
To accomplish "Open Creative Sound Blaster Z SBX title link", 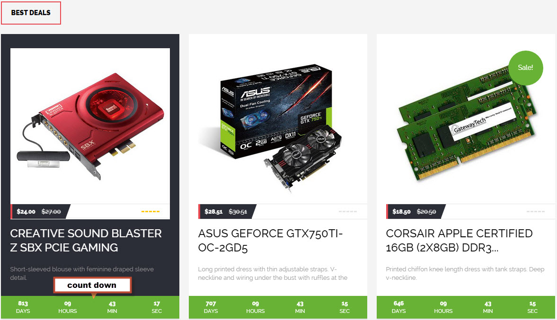I will pyautogui.click(x=86, y=240).
